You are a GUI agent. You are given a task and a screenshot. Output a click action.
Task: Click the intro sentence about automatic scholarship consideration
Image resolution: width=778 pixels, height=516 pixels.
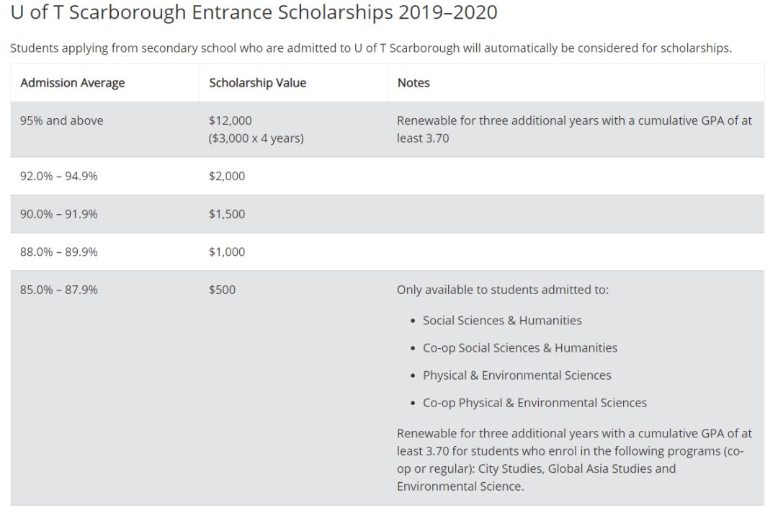click(371, 48)
